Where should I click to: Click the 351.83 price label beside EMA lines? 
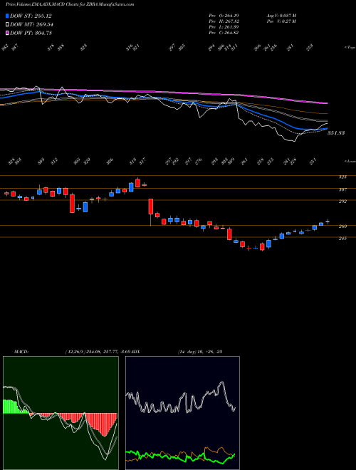pyautogui.click(x=335, y=132)
